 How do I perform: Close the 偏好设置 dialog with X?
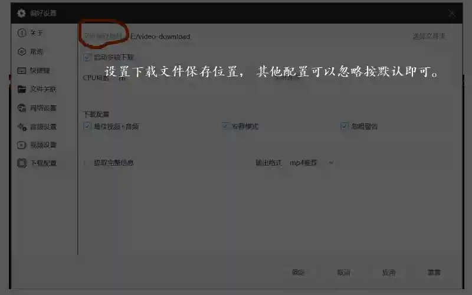click(x=451, y=13)
